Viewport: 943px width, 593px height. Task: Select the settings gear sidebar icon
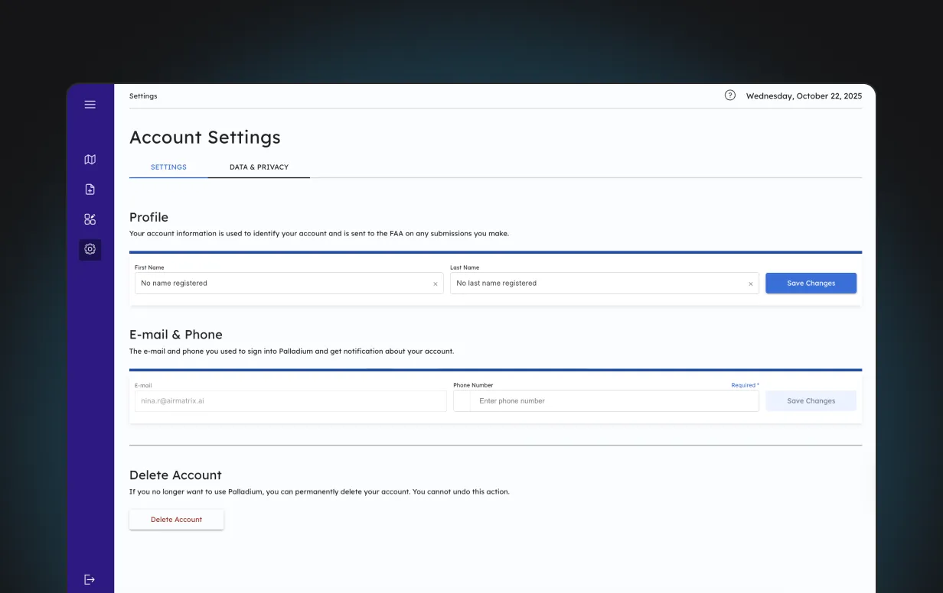pos(90,249)
